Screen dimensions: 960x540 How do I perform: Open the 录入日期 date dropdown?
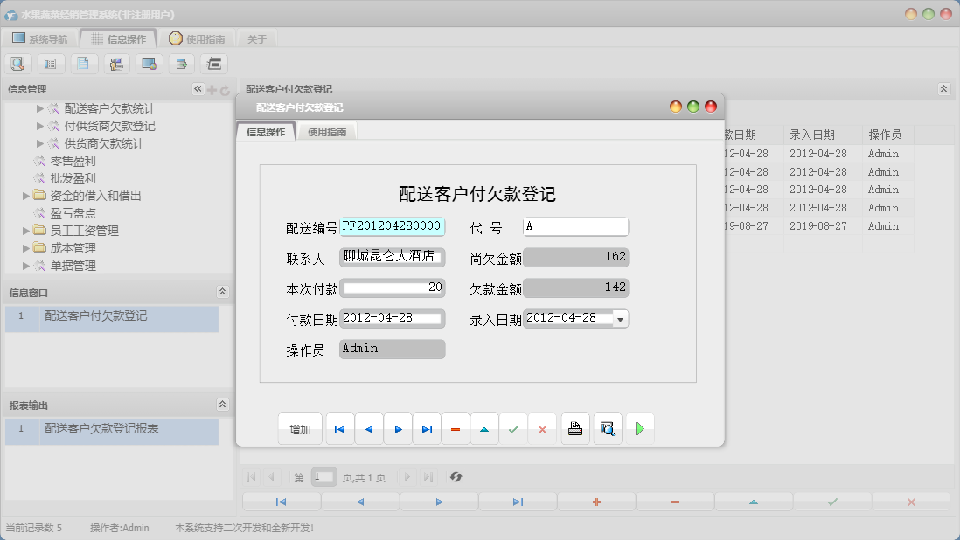(620, 319)
